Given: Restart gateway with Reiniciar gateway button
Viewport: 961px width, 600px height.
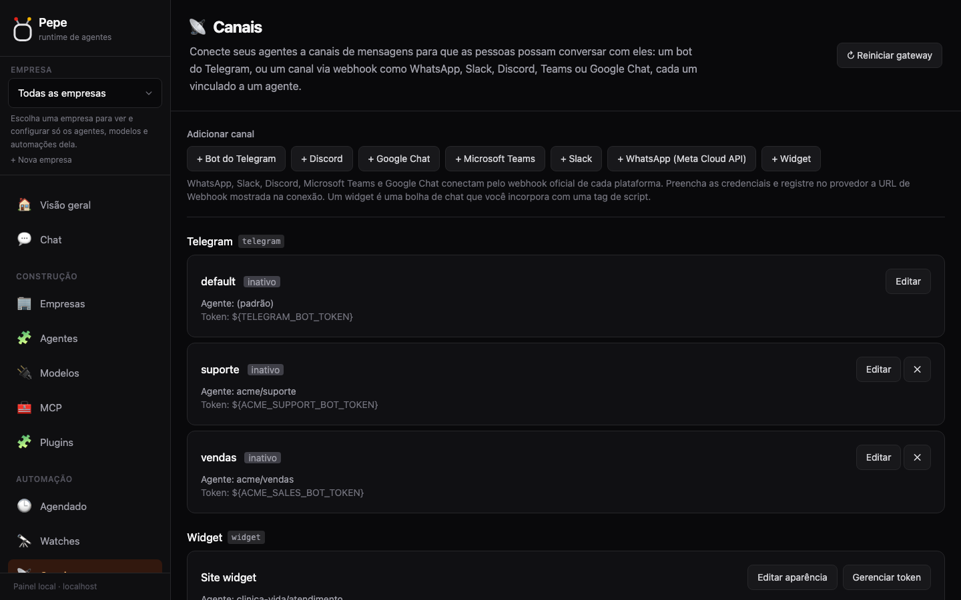Looking at the screenshot, I should (x=889, y=55).
